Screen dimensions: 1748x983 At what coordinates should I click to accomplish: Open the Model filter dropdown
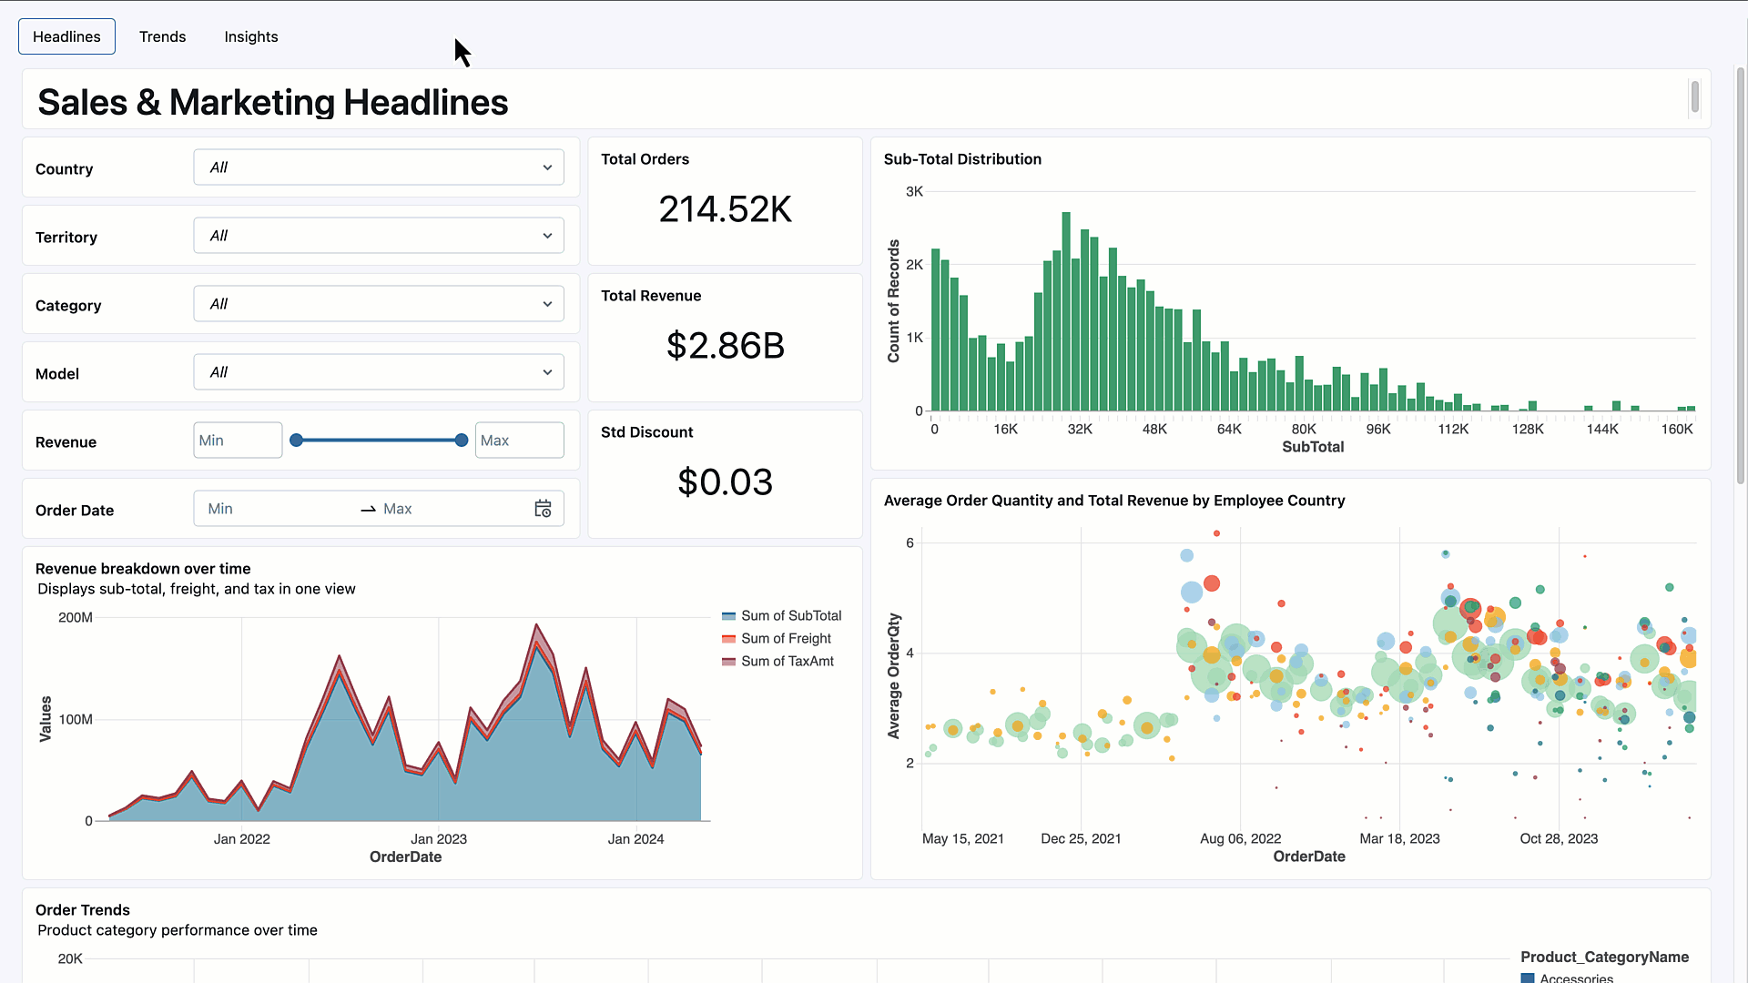[x=379, y=372]
